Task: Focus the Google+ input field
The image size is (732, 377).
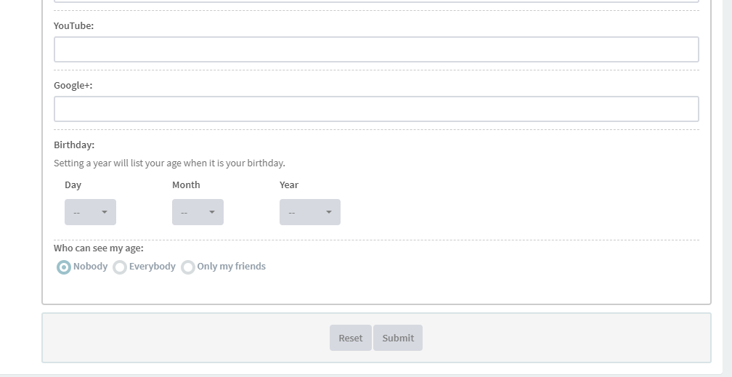Action: pyautogui.click(x=376, y=109)
